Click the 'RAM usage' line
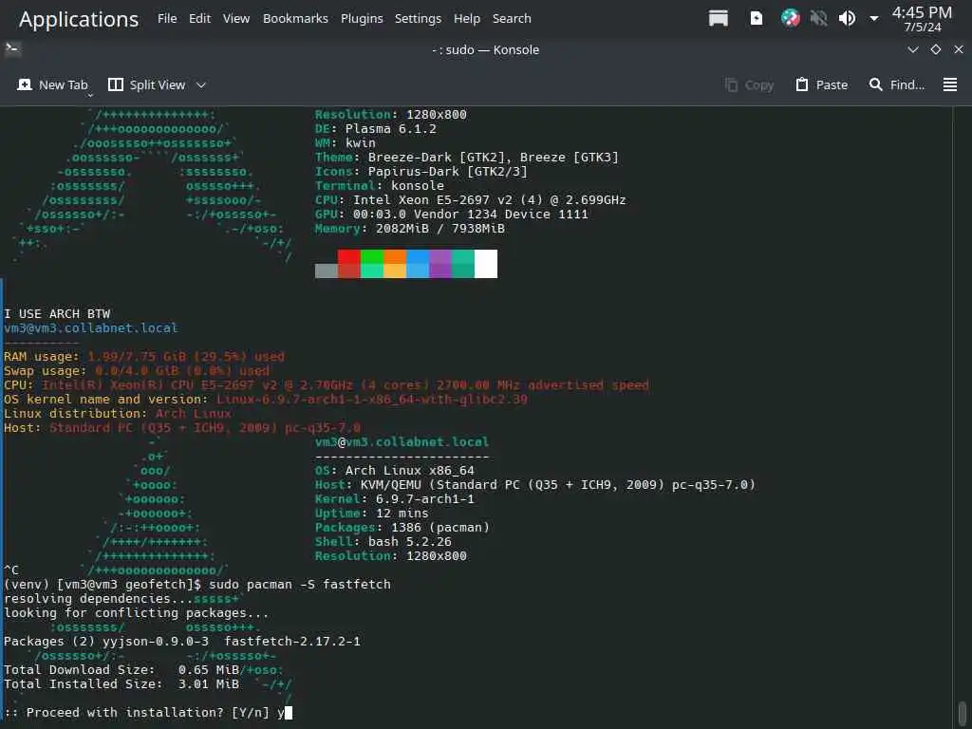 click(x=144, y=357)
